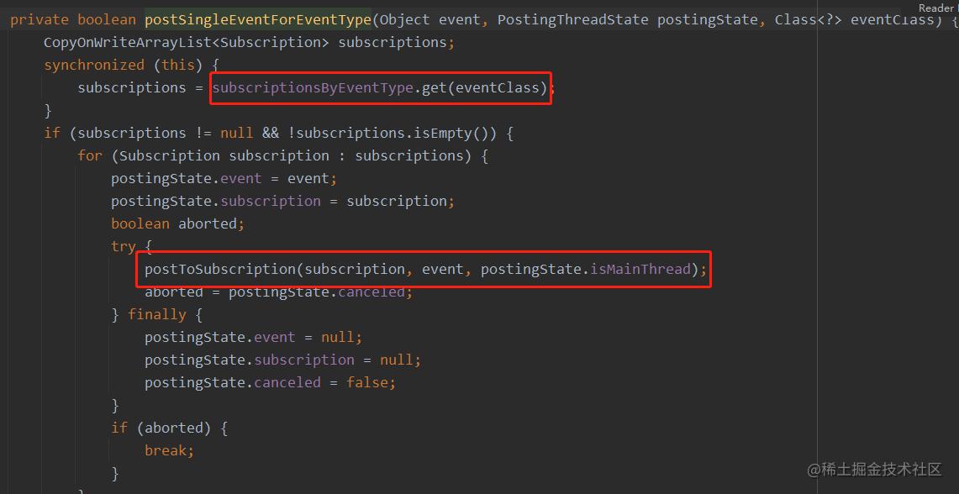Image resolution: width=959 pixels, height=494 pixels.
Task: Click the 'this' keyword in synchronized block
Action: click(x=177, y=65)
